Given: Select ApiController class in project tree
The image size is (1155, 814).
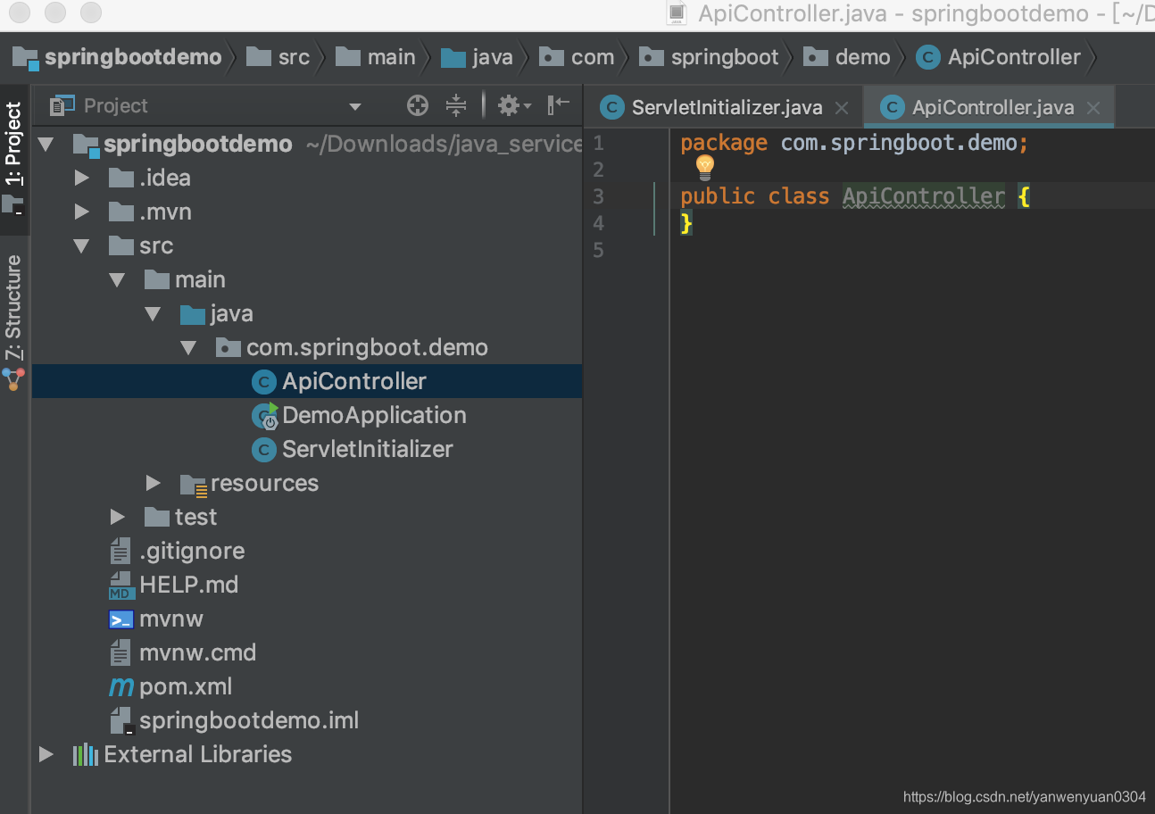Looking at the screenshot, I should click(x=307, y=382).
